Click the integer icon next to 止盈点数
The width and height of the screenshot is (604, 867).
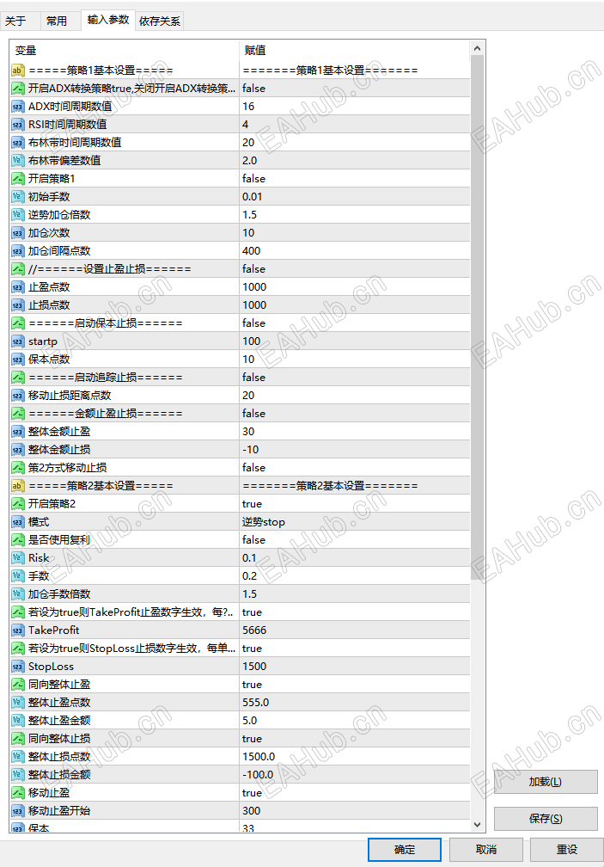[x=18, y=287]
